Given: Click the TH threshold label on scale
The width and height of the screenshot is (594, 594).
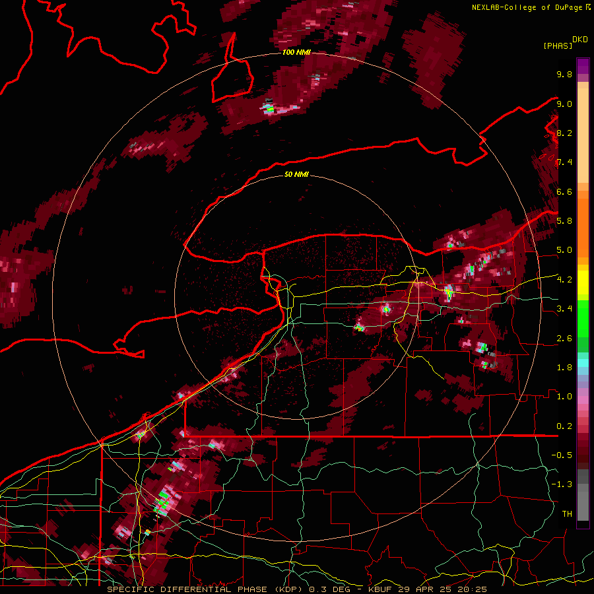Looking at the screenshot, I should (567, 514).
